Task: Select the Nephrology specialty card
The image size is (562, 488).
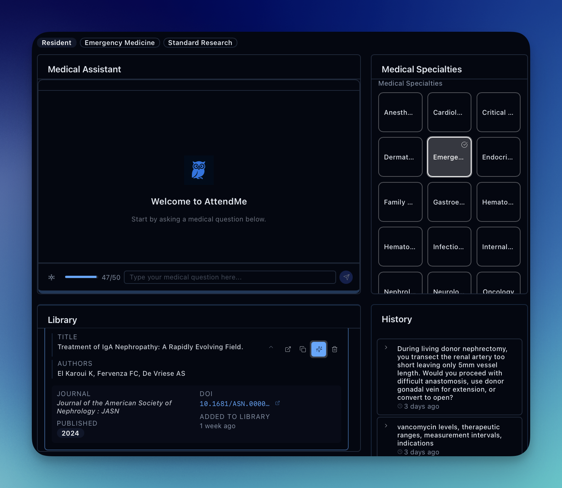Action: pos(400,283)
